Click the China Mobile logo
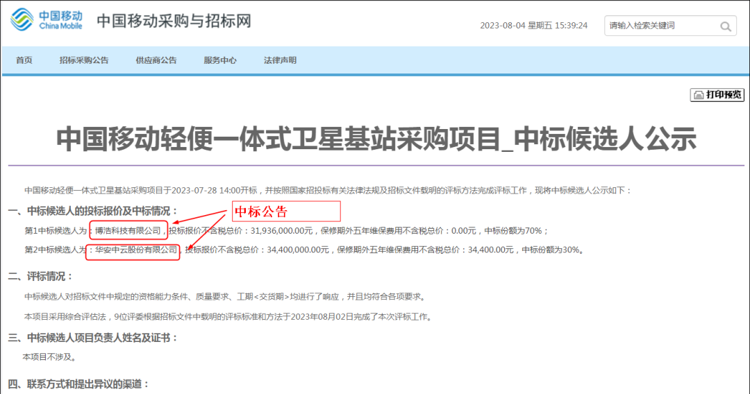Image resolution: width=750 pixels, height=394 pixels. pos(47,19)
